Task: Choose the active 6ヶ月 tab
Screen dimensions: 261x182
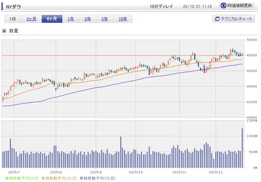Action: pyautogui.click(x=52, y=19)
